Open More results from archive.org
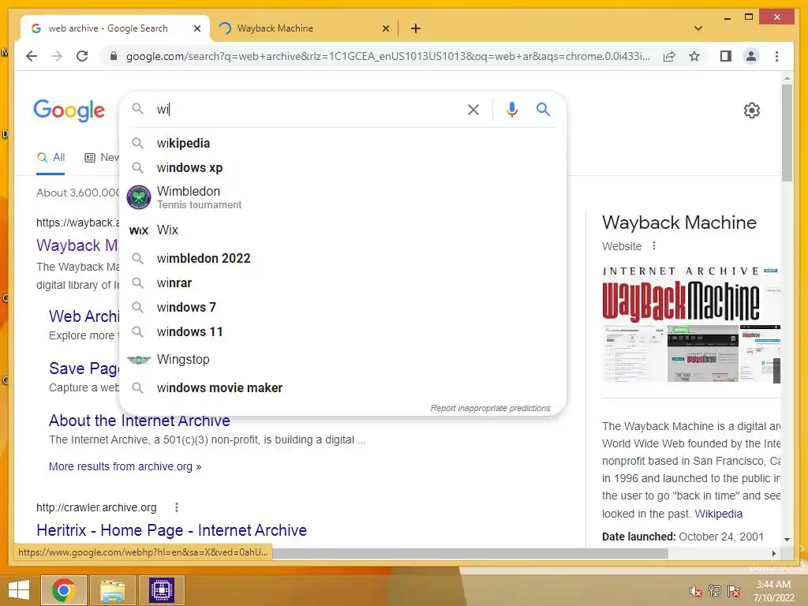The height and width of the screenshot is (606, 808). coord(125,466)
